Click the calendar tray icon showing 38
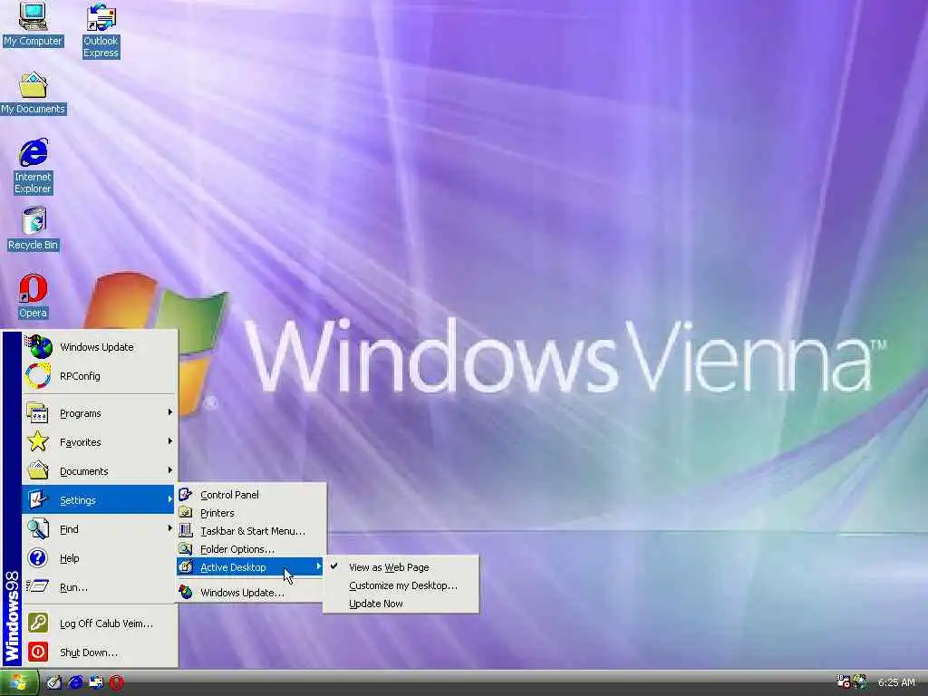The height and width of the screenshot is (696, 928). point(844,681)
